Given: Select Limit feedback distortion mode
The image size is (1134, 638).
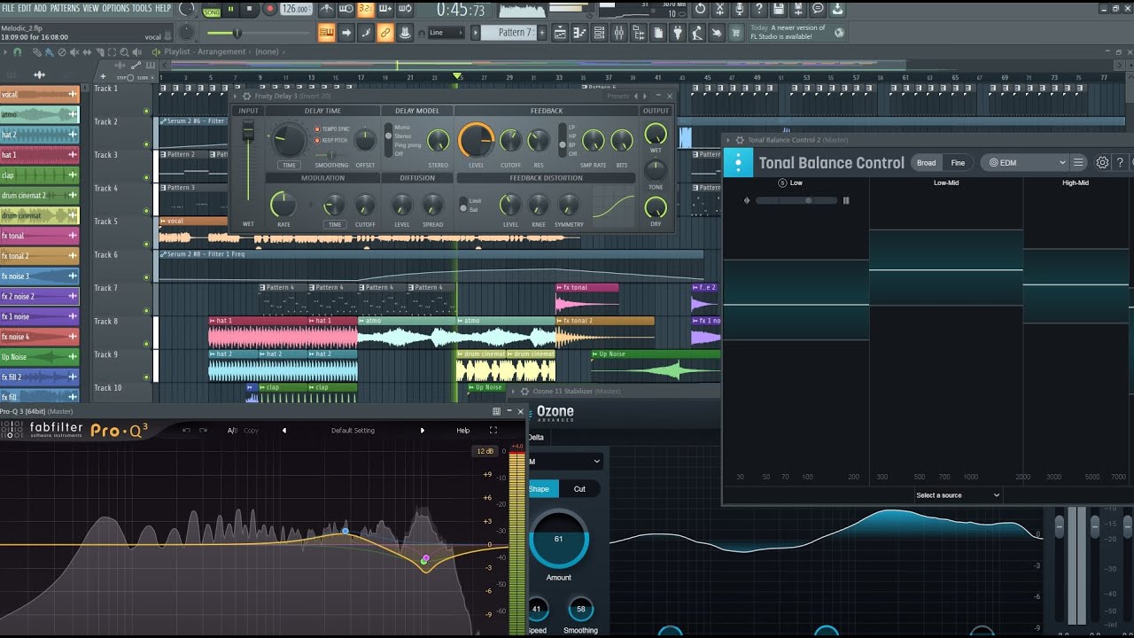Looking at the screenshot, I should (x=475, y=201).
